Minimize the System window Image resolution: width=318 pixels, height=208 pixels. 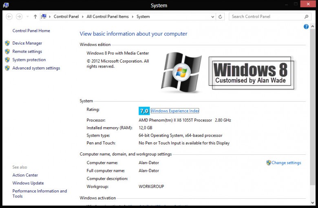(286, 4)
